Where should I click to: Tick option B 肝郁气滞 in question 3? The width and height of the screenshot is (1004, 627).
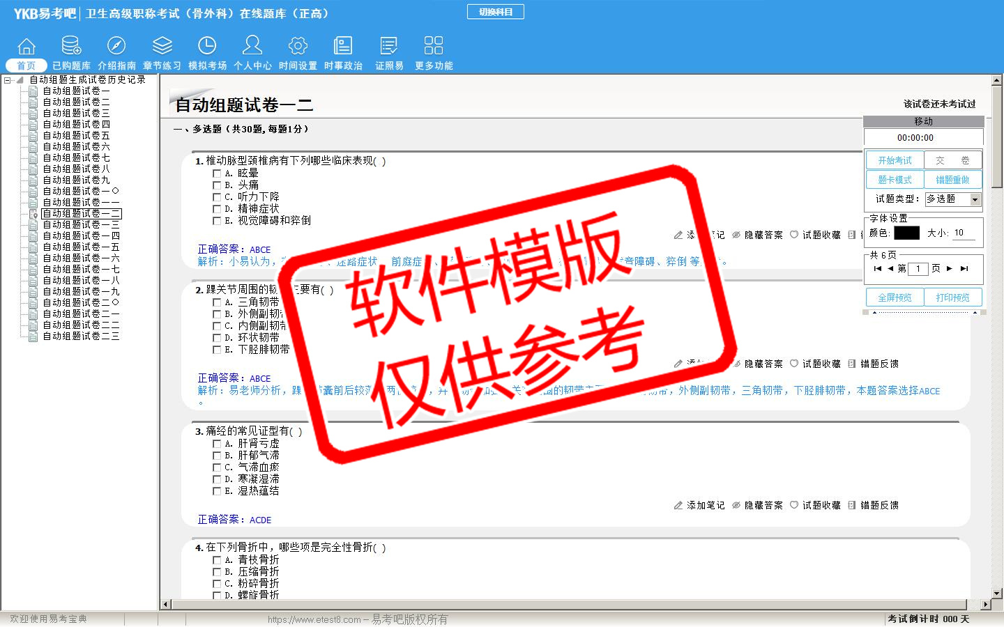pyautogui.click(x=217, y=456)
